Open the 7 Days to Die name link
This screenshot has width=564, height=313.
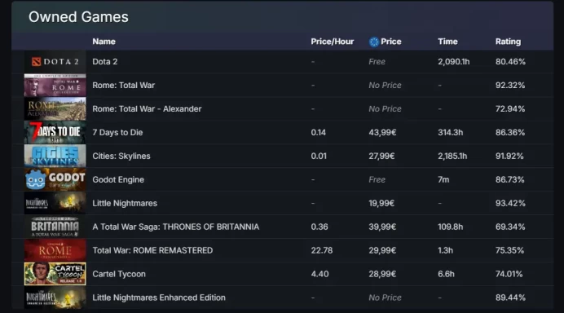pyautogui.click(x=117, y=132)
